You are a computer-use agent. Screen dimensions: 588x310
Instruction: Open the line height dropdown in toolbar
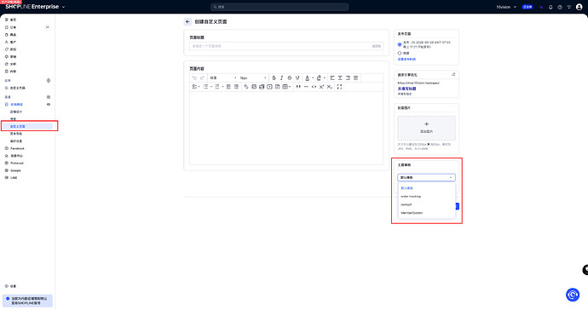point(196,87)
